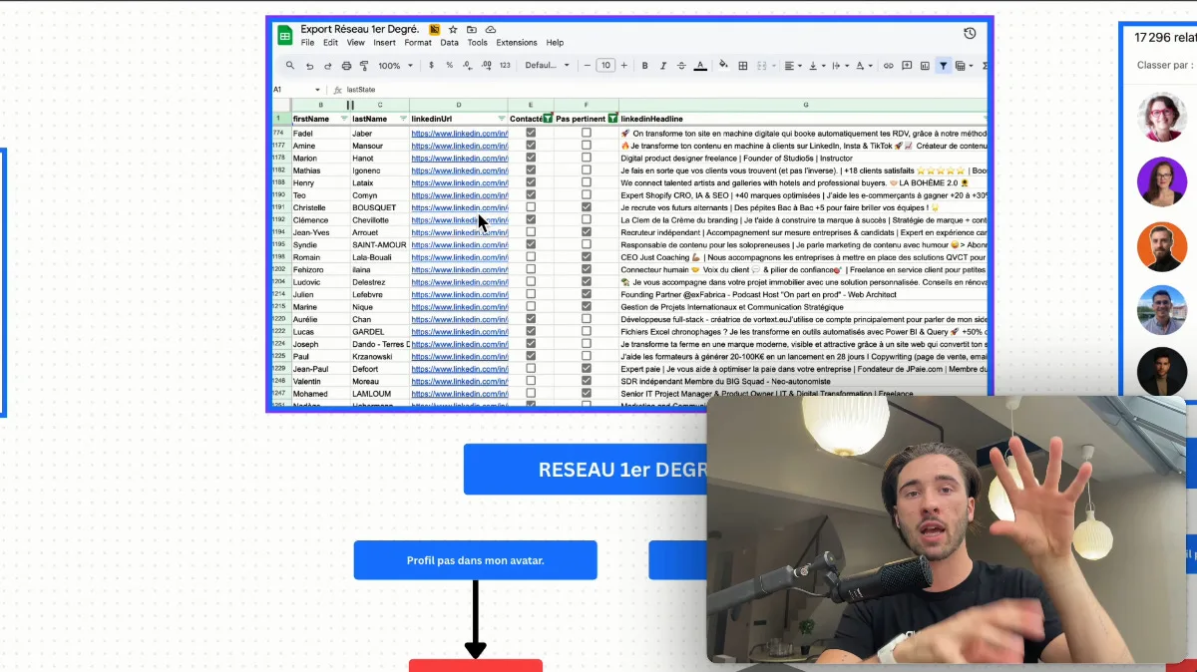The width and height of the screenshot is (1197, 672).
Task: Toggle strikethrough formatting
Action: [680, 66]
